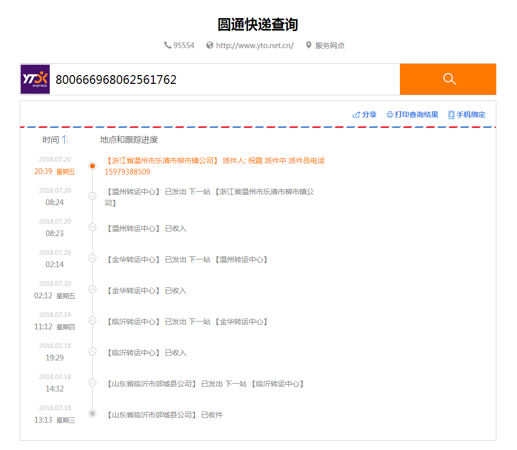Click the 地点和跟踪进度 column header
Screen dimensions: 517x450
point(129,140)
